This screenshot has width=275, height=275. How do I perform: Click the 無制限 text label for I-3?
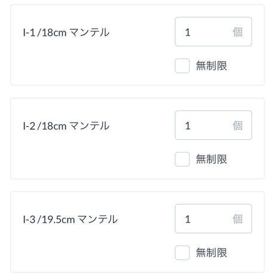tap(212, 253)
